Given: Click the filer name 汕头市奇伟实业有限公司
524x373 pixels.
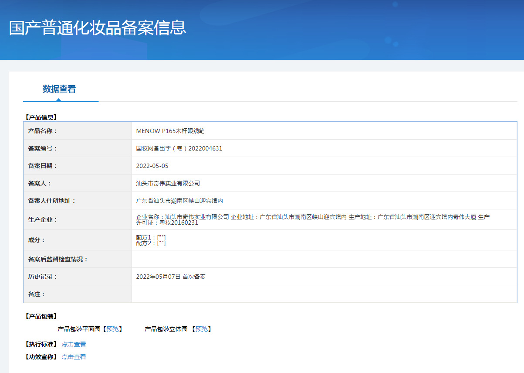Looking at the screenshot, I should click(168, 183).
